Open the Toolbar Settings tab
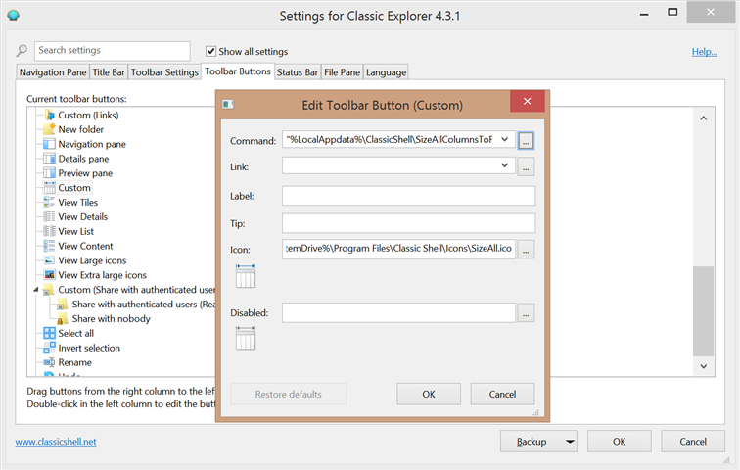The width and height of the screenshot is (740, 470). (x=164, y=72)
